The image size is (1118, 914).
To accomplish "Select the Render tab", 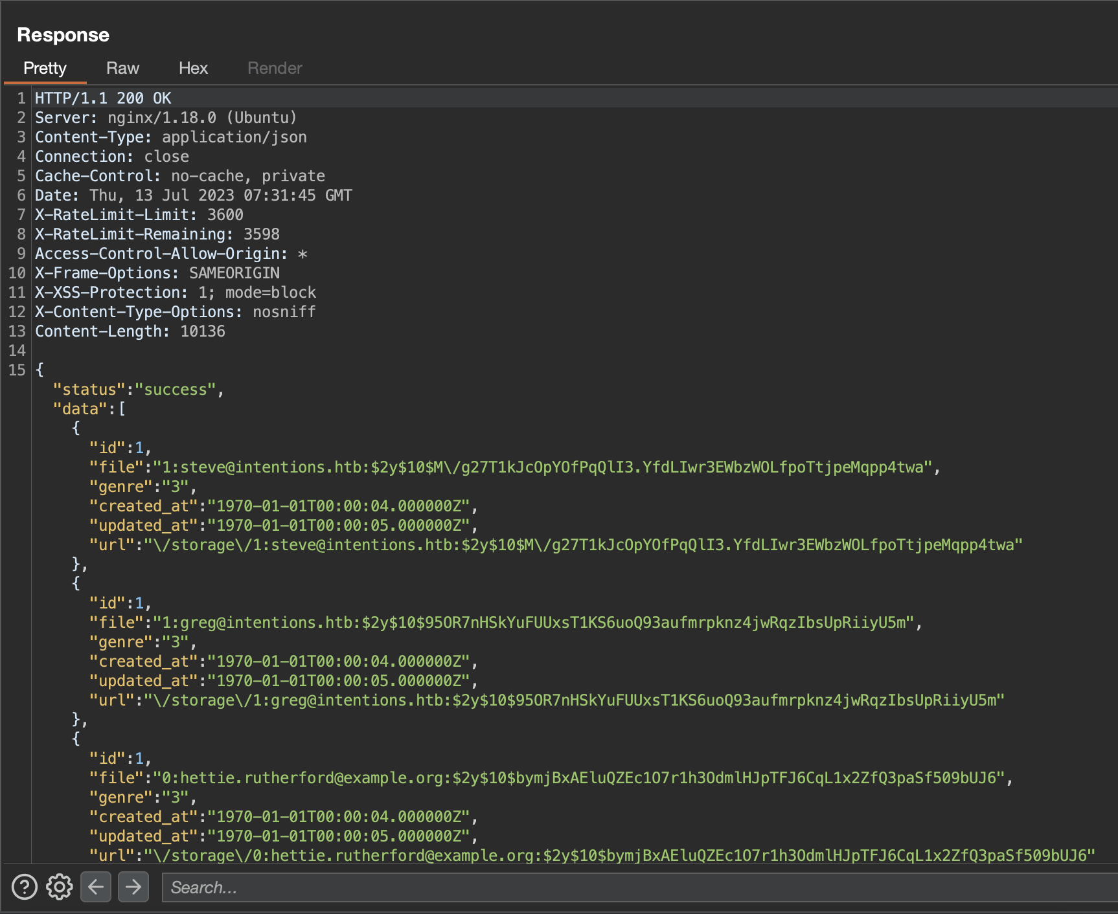I will click(275, 68).
